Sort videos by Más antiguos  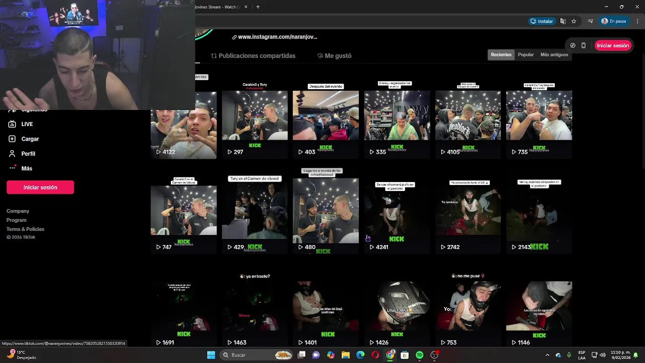554,54
